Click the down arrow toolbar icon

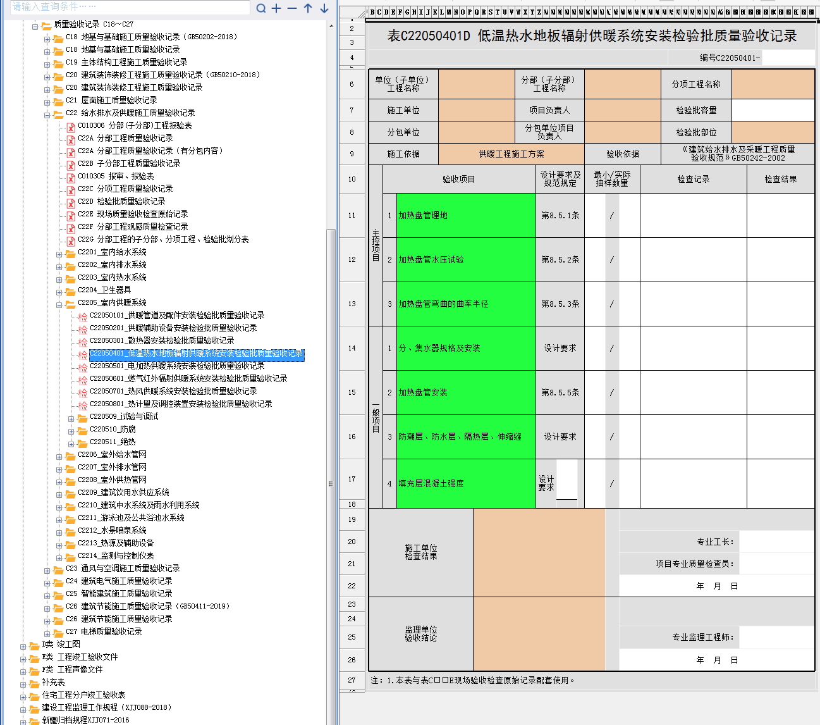click(x=324, y=8)
